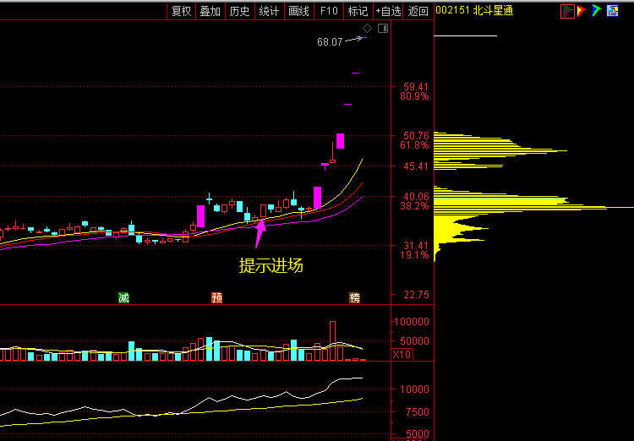Click stock title 002151 北斗星通
Image resolution: width=634 pixels, height=441 pixels.
(x=474, y=10)
